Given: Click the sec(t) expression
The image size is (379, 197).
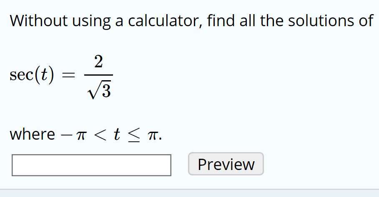Looking at the screenshot, I should pyautogui.click(x=32, y=75).
